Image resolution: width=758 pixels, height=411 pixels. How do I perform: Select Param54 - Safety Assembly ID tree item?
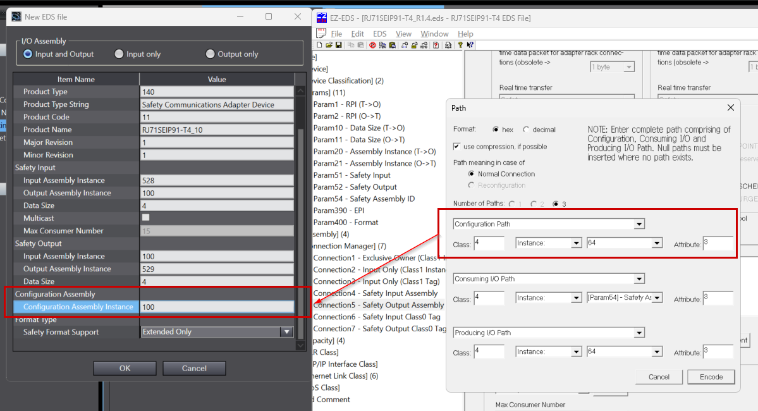[364, 199]
